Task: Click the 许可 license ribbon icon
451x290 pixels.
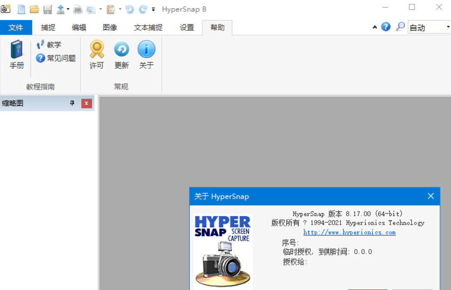Action: coord(97,54)
